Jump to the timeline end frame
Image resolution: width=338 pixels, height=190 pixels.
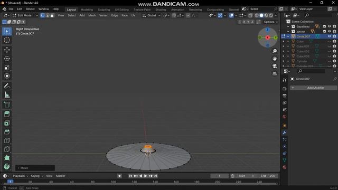point(155,176)
